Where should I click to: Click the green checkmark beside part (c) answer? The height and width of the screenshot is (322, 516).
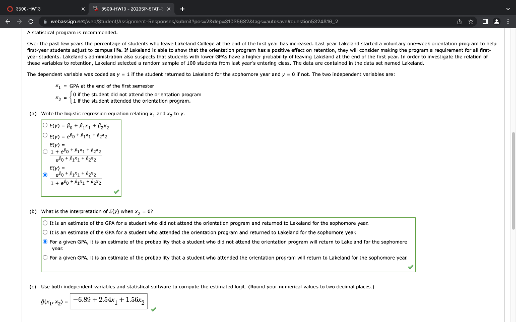[x=154, y=310]
